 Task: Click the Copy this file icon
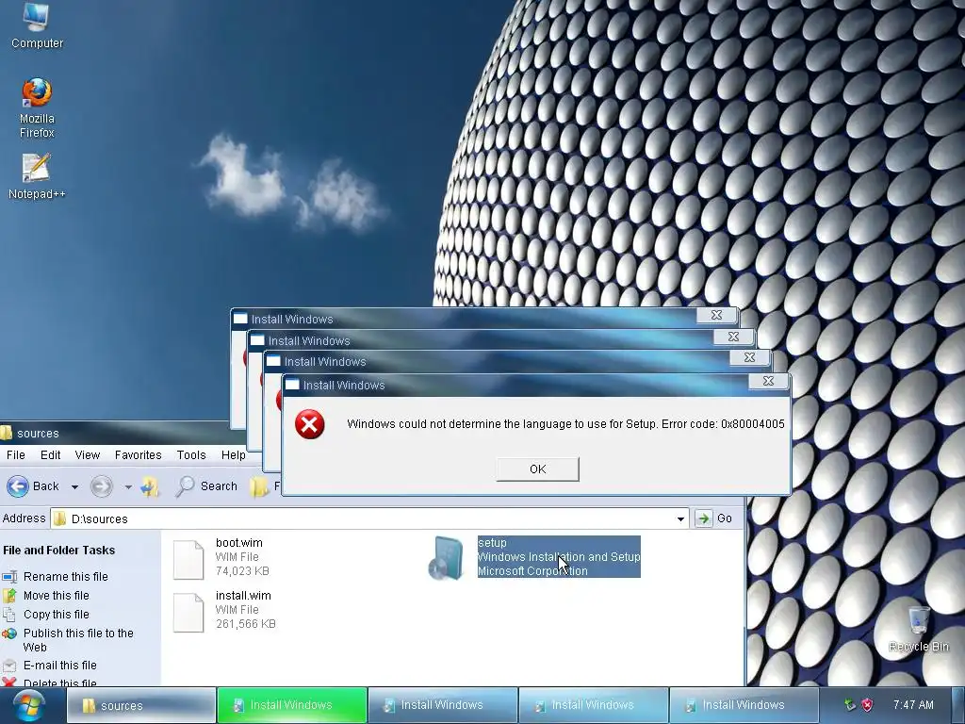pyautogui.click(x=9, y=615)
